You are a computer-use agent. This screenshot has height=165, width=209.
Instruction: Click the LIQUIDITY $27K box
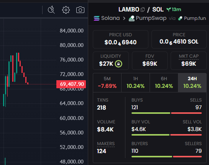coord(111,61)
